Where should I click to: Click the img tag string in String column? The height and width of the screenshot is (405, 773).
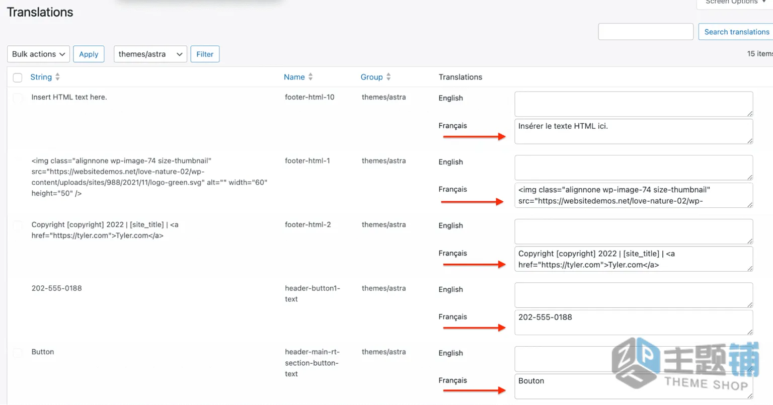tap(149, 177)
